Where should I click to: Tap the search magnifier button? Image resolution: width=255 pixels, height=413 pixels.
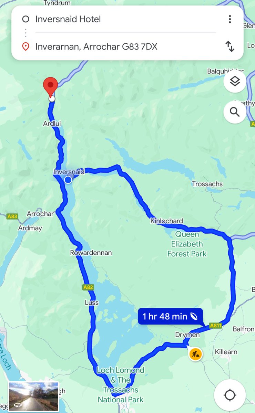[235, 112]
